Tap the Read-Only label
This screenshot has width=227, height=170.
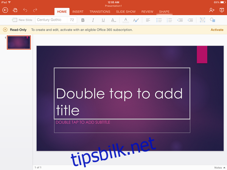pos(18,30)
